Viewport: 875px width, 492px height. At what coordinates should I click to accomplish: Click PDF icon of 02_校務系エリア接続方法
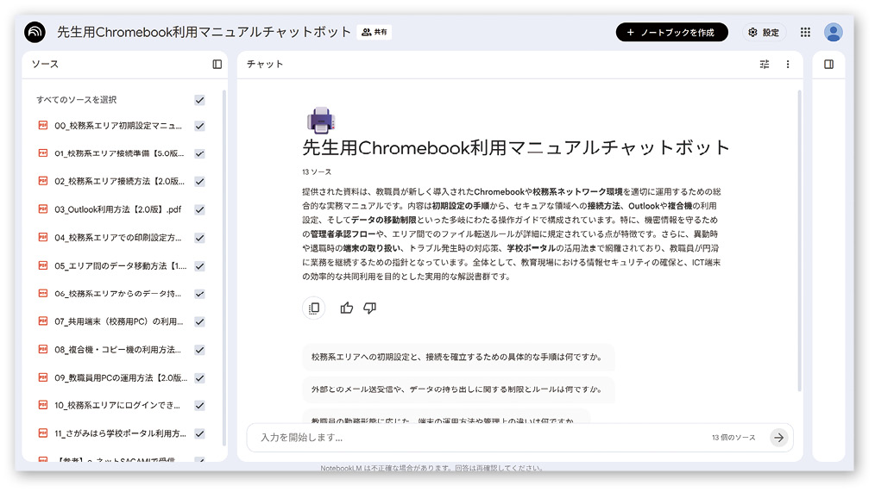click(43, 181)
